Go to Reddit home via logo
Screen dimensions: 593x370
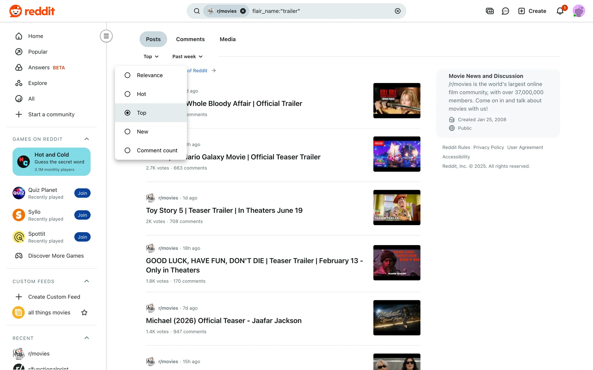point(32,11)
